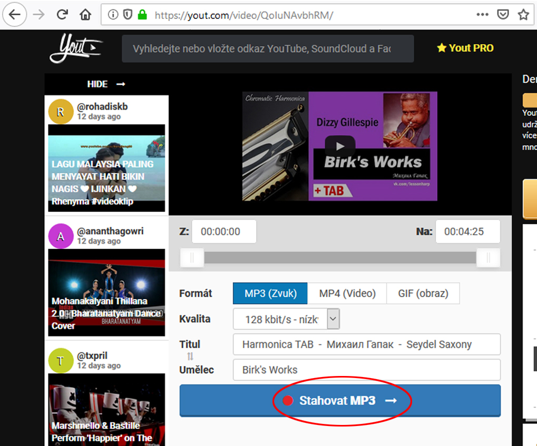
Task: Click the left trim slider handle
Action: click(192, 257)
